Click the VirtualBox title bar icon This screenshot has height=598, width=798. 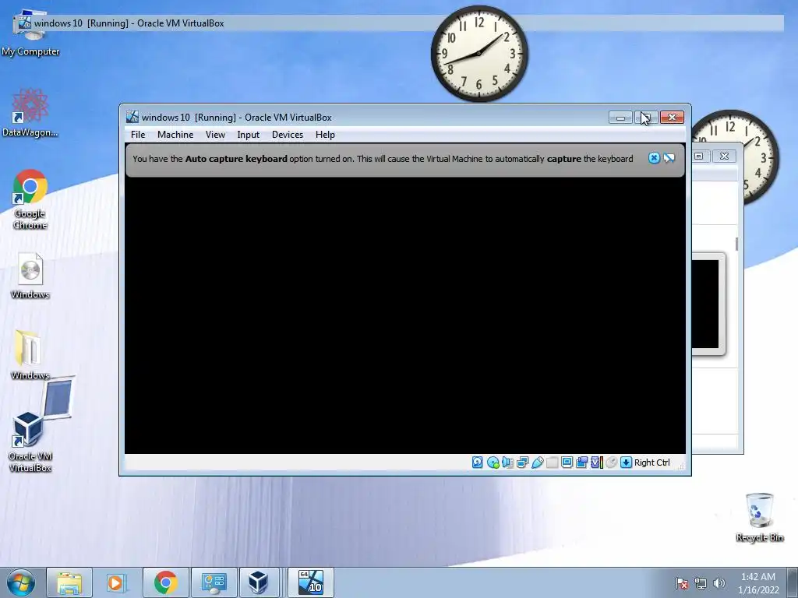[132, 117]
